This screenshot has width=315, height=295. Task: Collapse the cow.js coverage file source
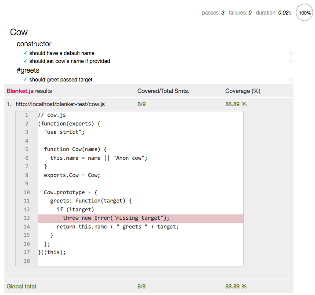tap(60, 104)
